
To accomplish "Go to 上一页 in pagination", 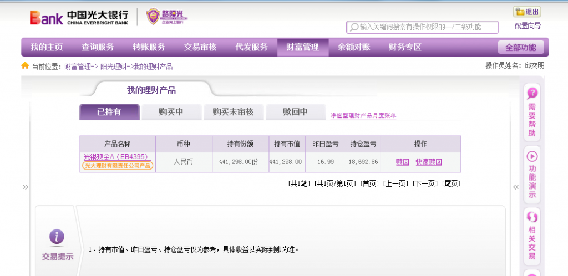I will (395, 184).
